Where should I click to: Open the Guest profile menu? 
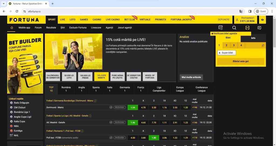(x=261, y=11)
